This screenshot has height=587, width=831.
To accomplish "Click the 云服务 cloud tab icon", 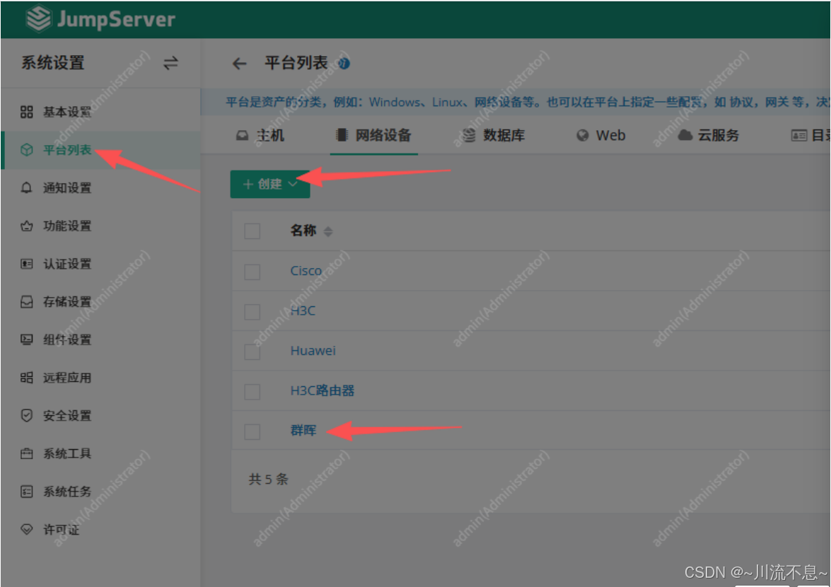I will click(x=685, y=135).
